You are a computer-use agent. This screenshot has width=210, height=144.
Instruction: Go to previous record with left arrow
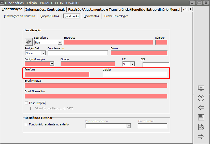point(201,108)
